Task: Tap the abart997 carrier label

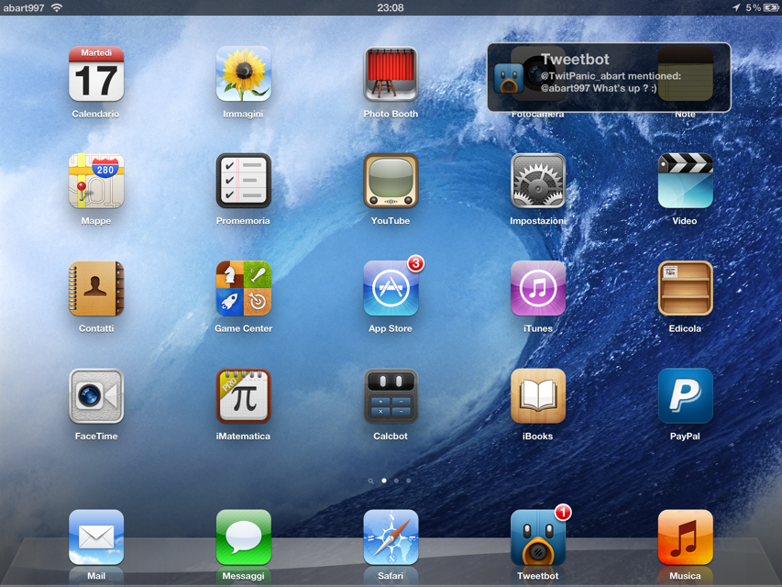Action: 24,7
